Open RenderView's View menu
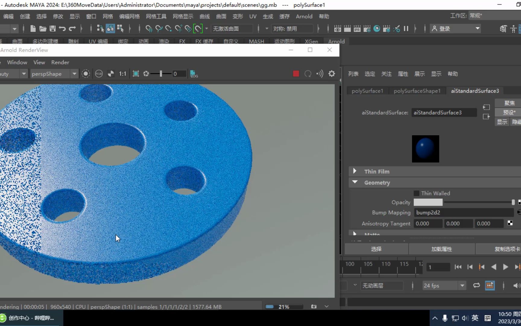Image resolution: width=521 pixels, height=326 pixels. 39,62
